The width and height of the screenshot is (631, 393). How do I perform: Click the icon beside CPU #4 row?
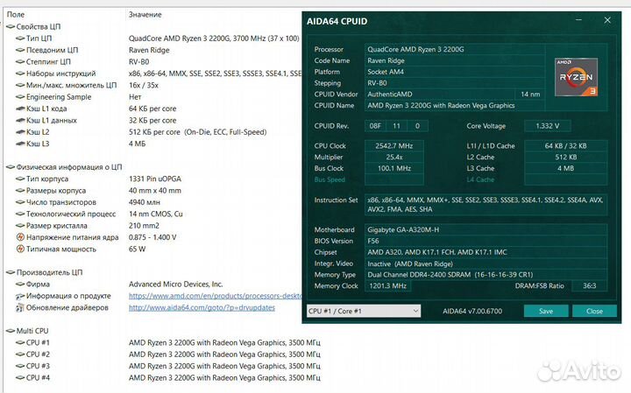[20, 378]
